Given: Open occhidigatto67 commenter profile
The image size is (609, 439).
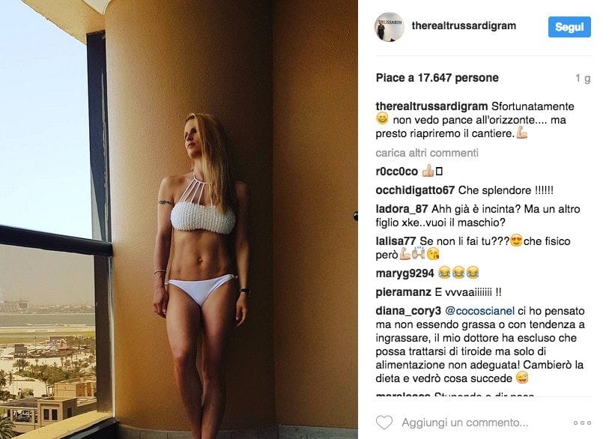Looking at the screenshot, I should [x=415, y=190].
